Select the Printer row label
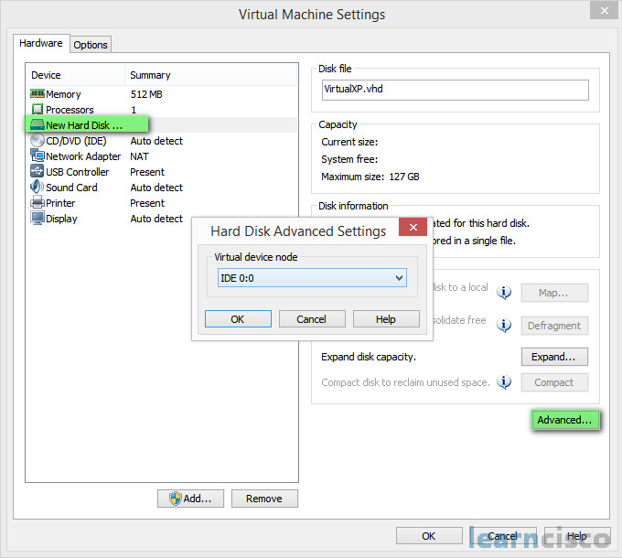Screen dimensions: 622x558 click(x=60, y=203)
